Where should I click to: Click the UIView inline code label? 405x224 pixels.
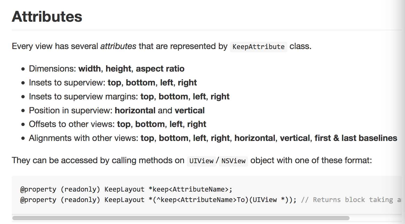[201, 161]
